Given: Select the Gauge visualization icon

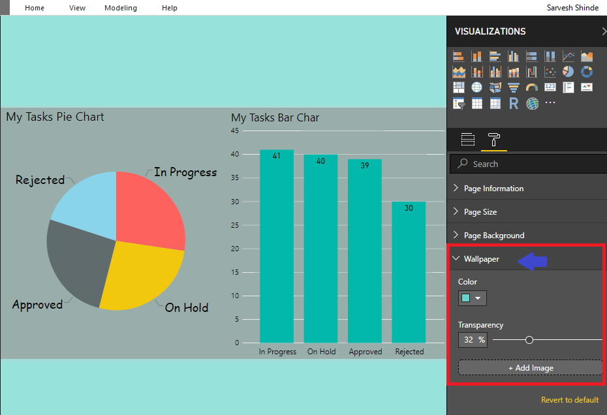Looking at the screenshot, I should [x=532, y=87].
